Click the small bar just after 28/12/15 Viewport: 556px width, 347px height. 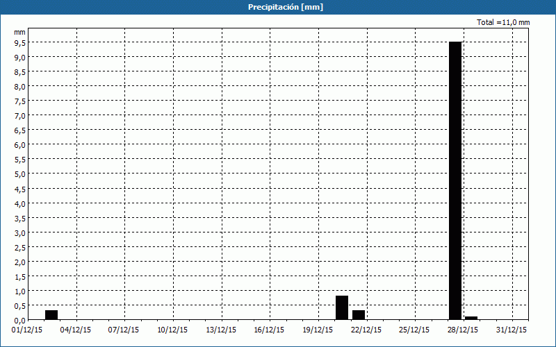[x=471, y=318]
